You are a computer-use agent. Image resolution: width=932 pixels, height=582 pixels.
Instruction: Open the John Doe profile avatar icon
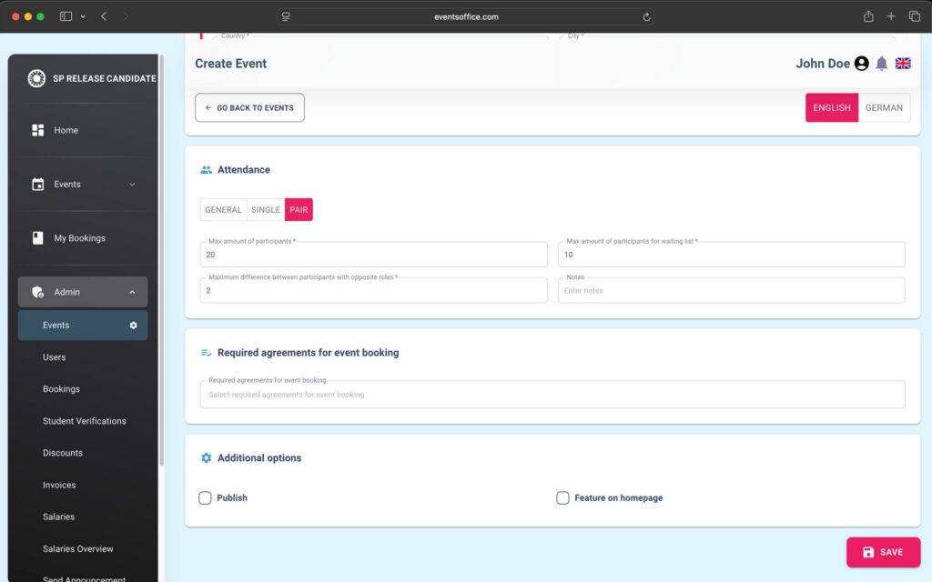861,64
